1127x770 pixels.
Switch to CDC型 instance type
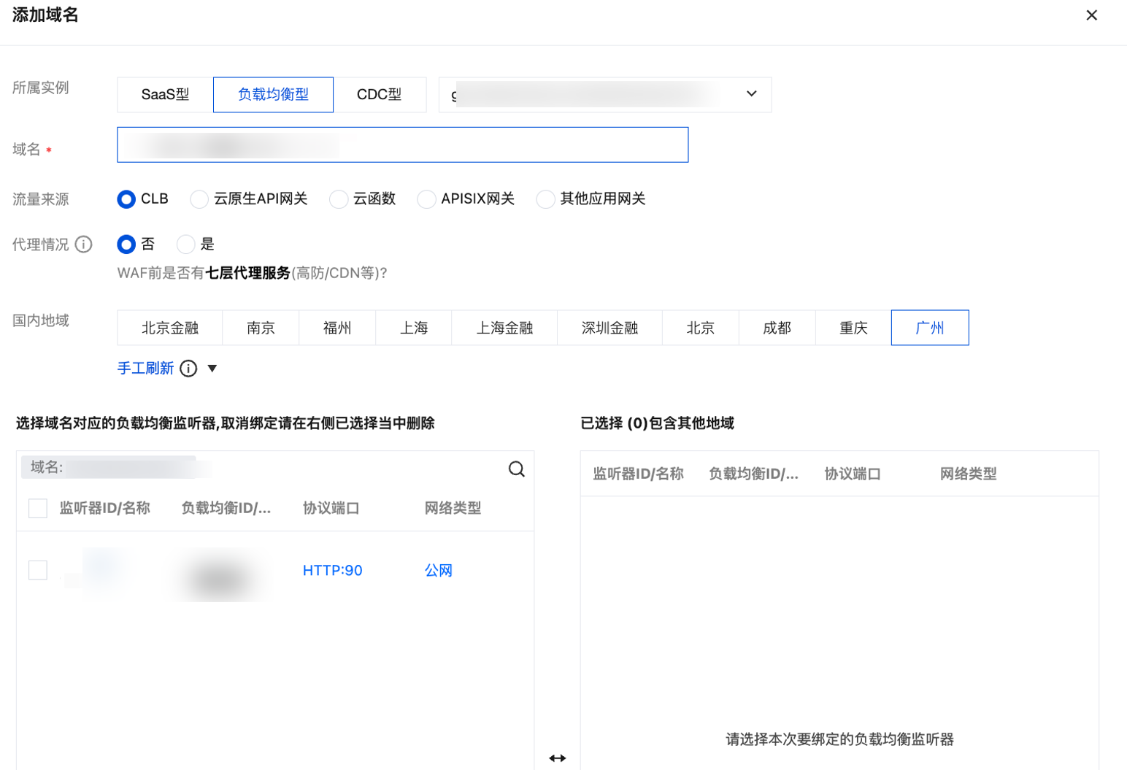(379, 95)
